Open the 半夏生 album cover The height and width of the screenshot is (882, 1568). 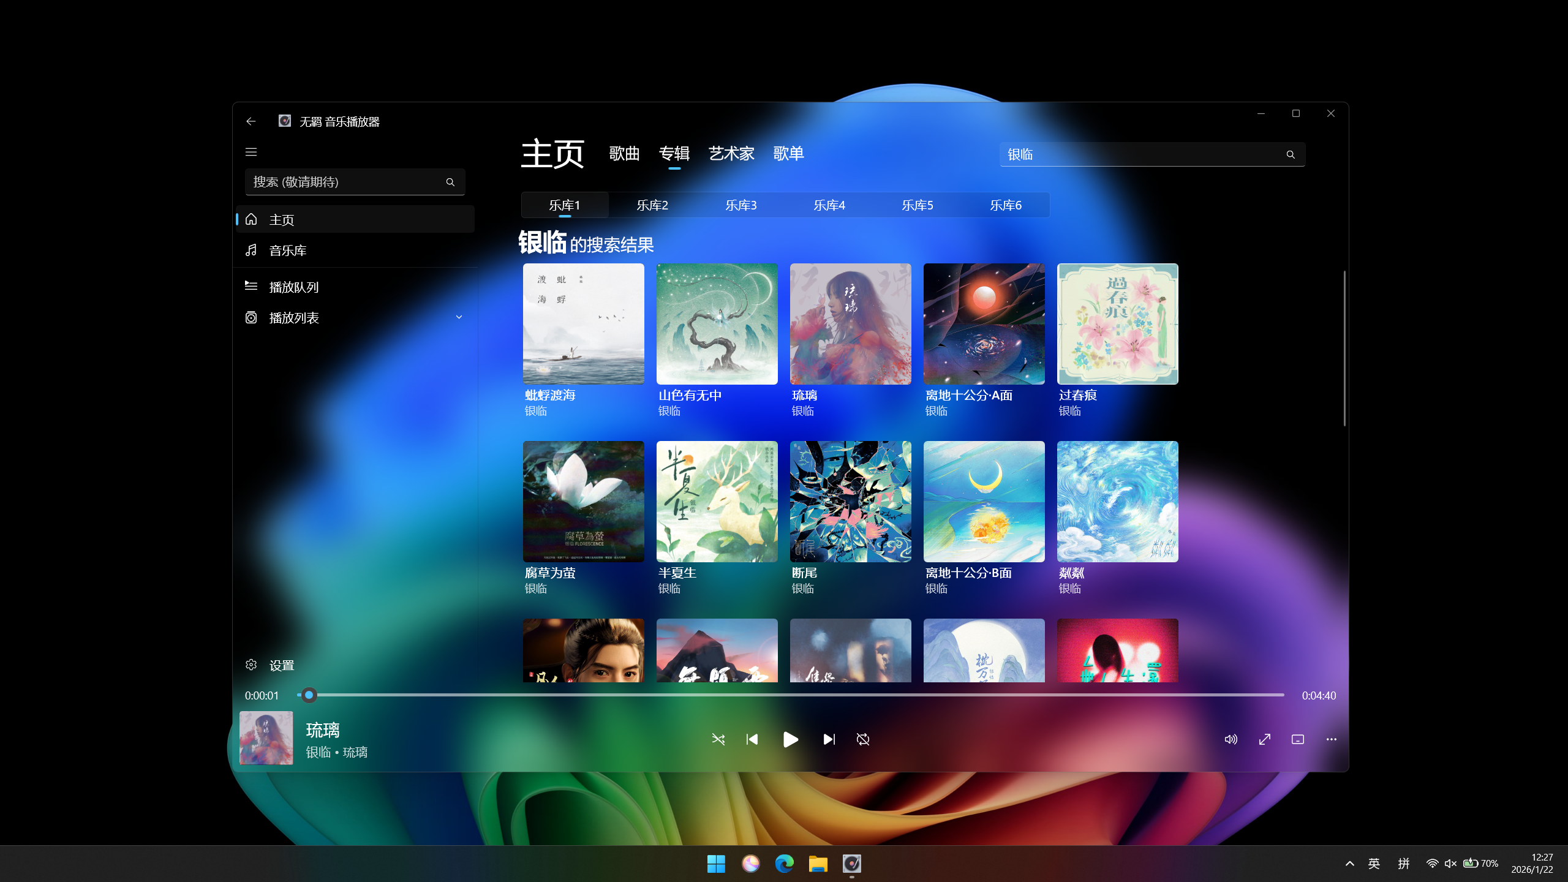pyautogui.click(x=717, y=501)
